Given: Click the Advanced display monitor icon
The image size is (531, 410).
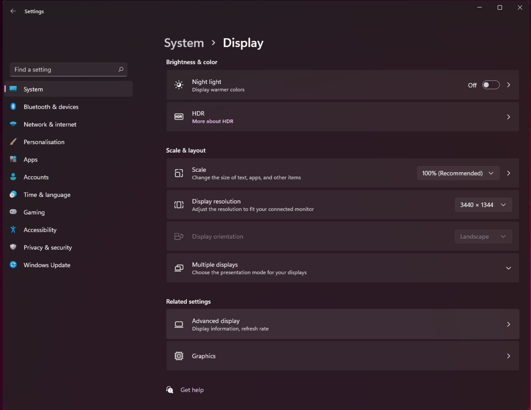Looking at the screenshot, I should click(x=179, y=324).
